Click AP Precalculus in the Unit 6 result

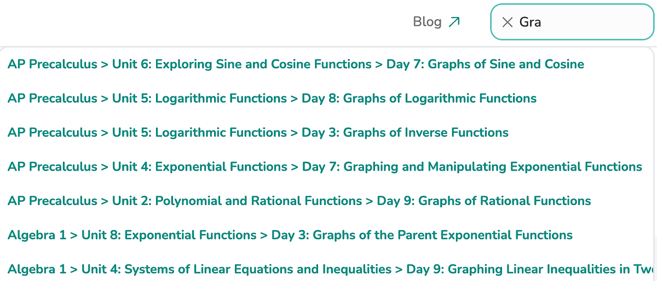tap(52, 65)
